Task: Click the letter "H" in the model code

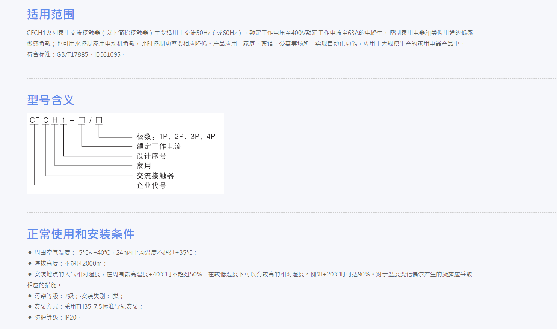Action: [x=55, y=120]
